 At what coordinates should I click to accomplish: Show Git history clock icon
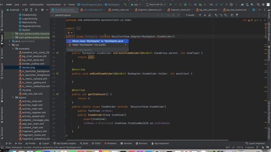[x=231, y=5]
